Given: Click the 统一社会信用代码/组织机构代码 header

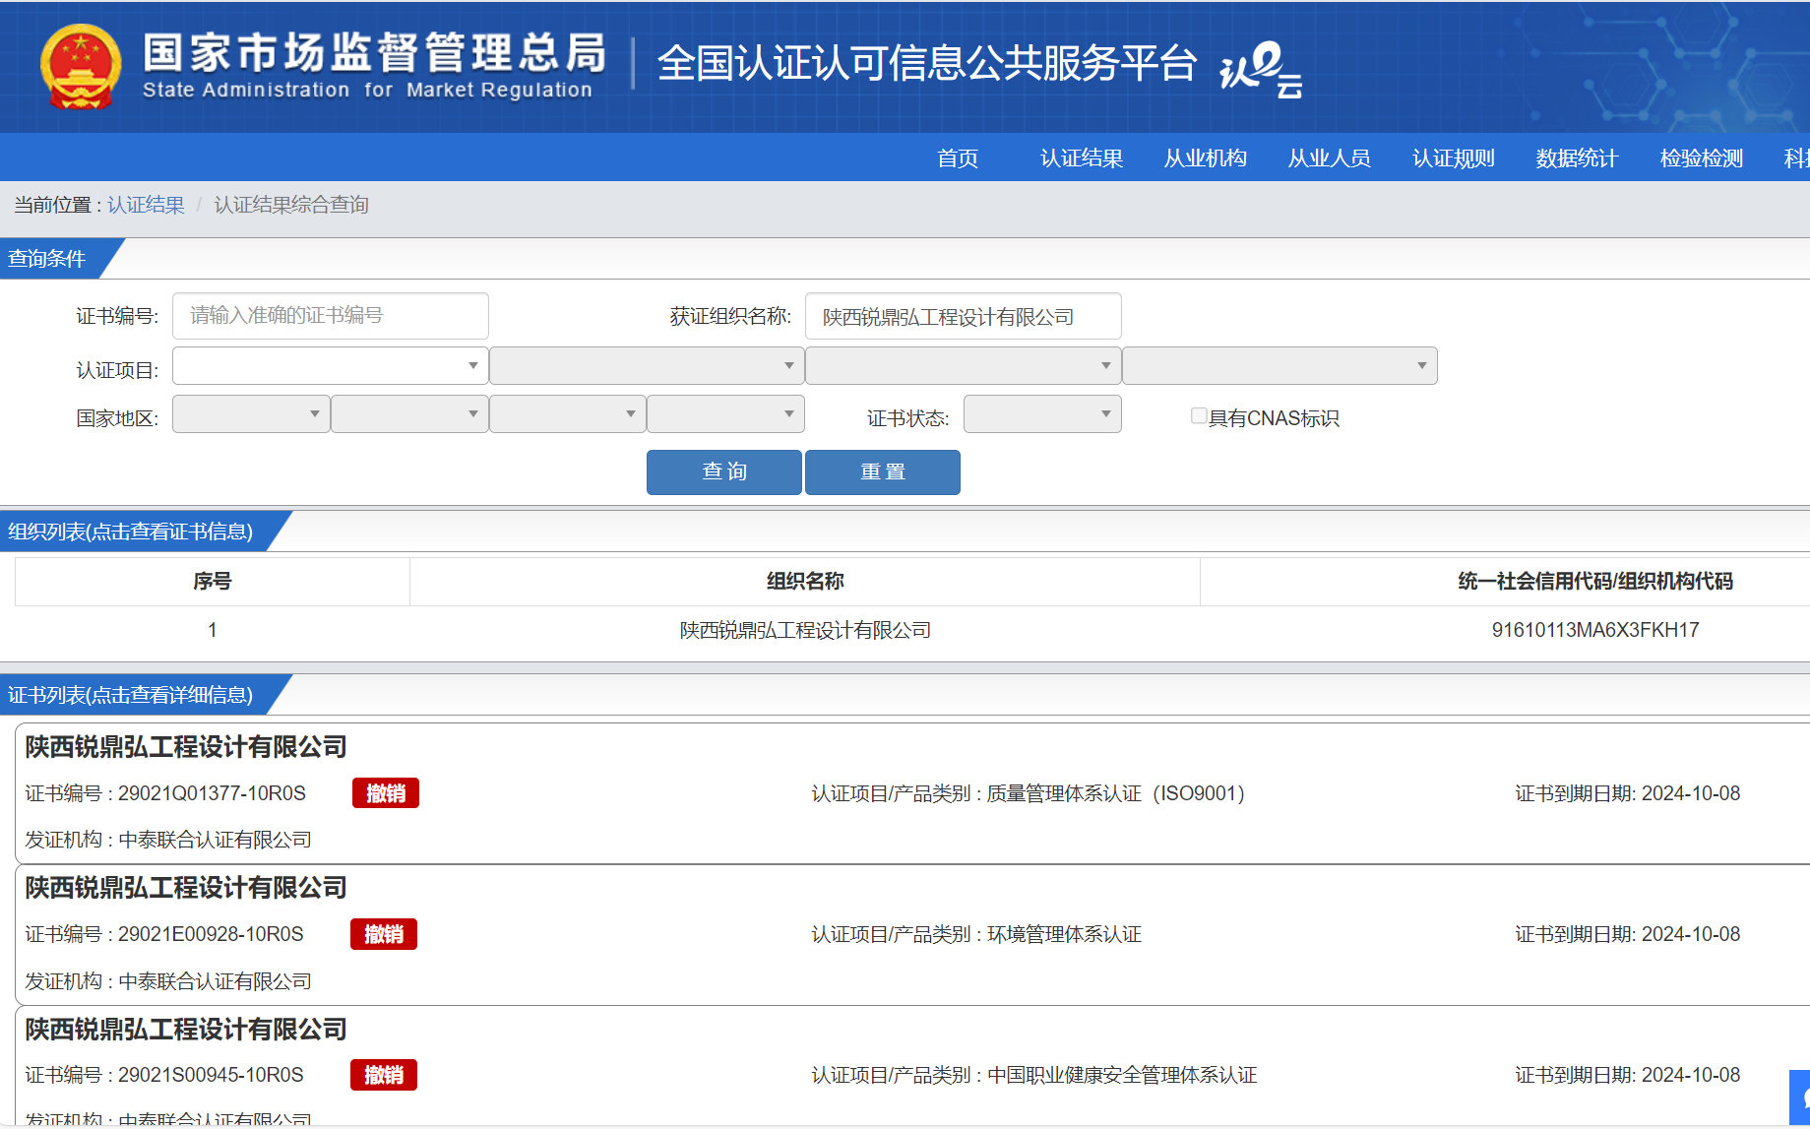Looking at the screenshot, I should point(1595,581).
